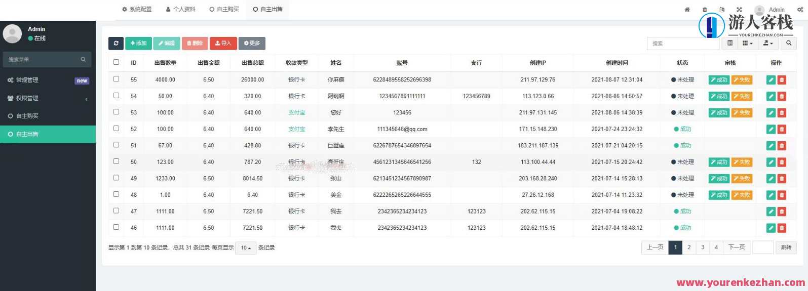Edit row 52 with green pencil icon

(771, 129)
